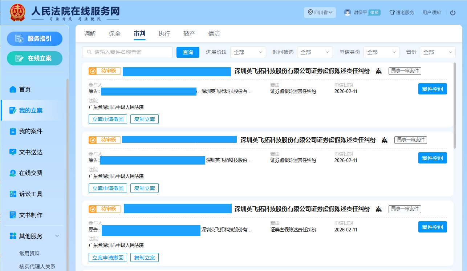Open 我的案件 via its sidebar icon

pos(13,132)
